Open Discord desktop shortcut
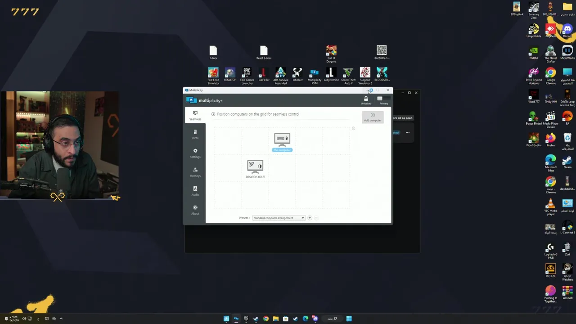The height and width of the screenshot is (324, 576). click(x=567, y=31)
